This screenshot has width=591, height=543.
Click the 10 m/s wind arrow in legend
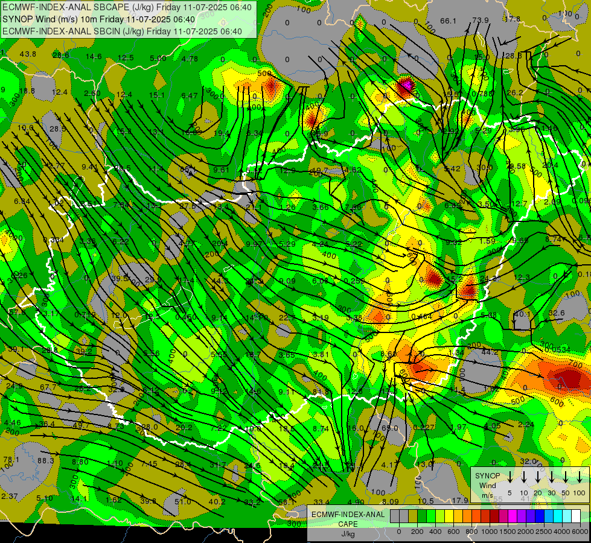tap(524, 477)
